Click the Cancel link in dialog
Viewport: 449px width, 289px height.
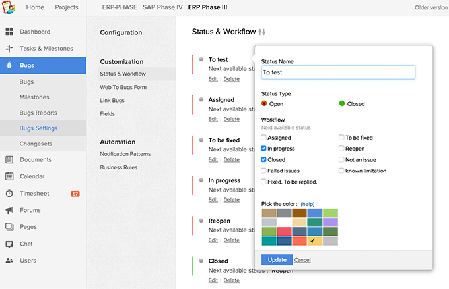click(x=302, y=260)
